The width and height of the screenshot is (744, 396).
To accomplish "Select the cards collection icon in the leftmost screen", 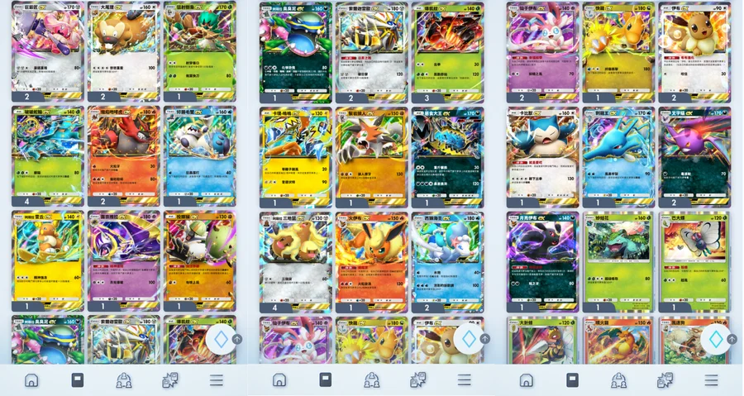I will (78, 379).
